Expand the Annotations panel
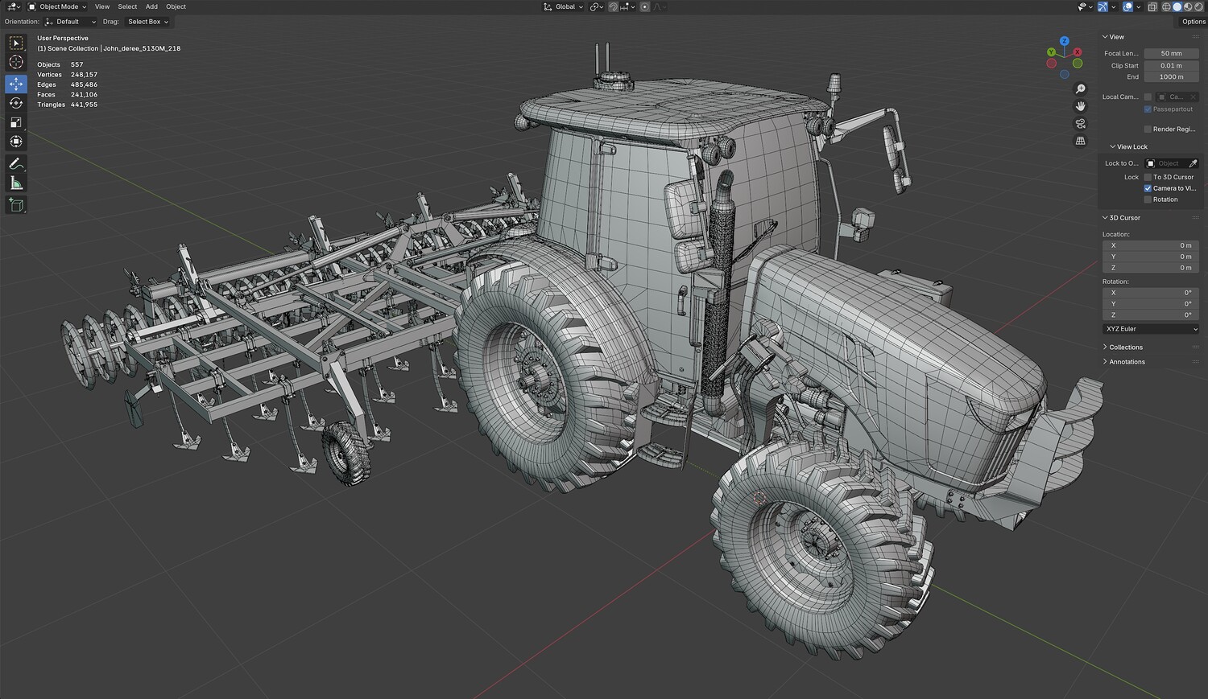This screenshot has height=699, width=1208. pyautogui.click(x=1123, y=362)
